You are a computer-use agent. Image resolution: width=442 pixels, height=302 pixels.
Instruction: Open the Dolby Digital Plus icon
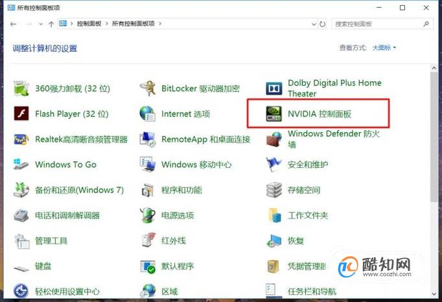[x=273, y=89]
